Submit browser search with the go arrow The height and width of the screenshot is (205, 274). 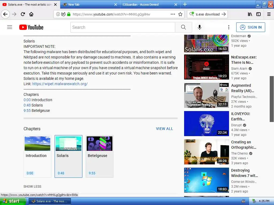click(x=223, y=14)
